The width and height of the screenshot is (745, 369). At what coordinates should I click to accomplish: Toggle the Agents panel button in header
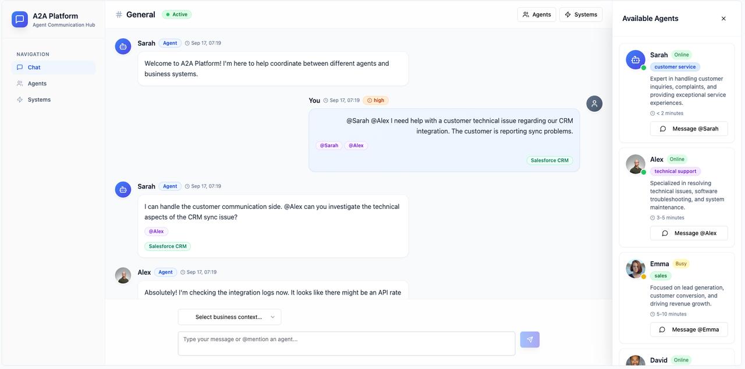pos(536,15)
